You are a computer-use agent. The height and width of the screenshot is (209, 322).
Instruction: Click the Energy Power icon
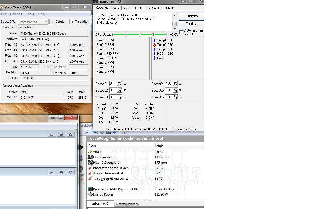90,194
